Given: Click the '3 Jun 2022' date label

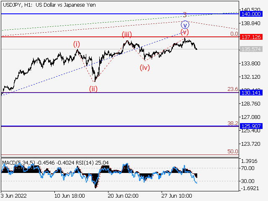Looking at the screenshot, I should (14, 196).
